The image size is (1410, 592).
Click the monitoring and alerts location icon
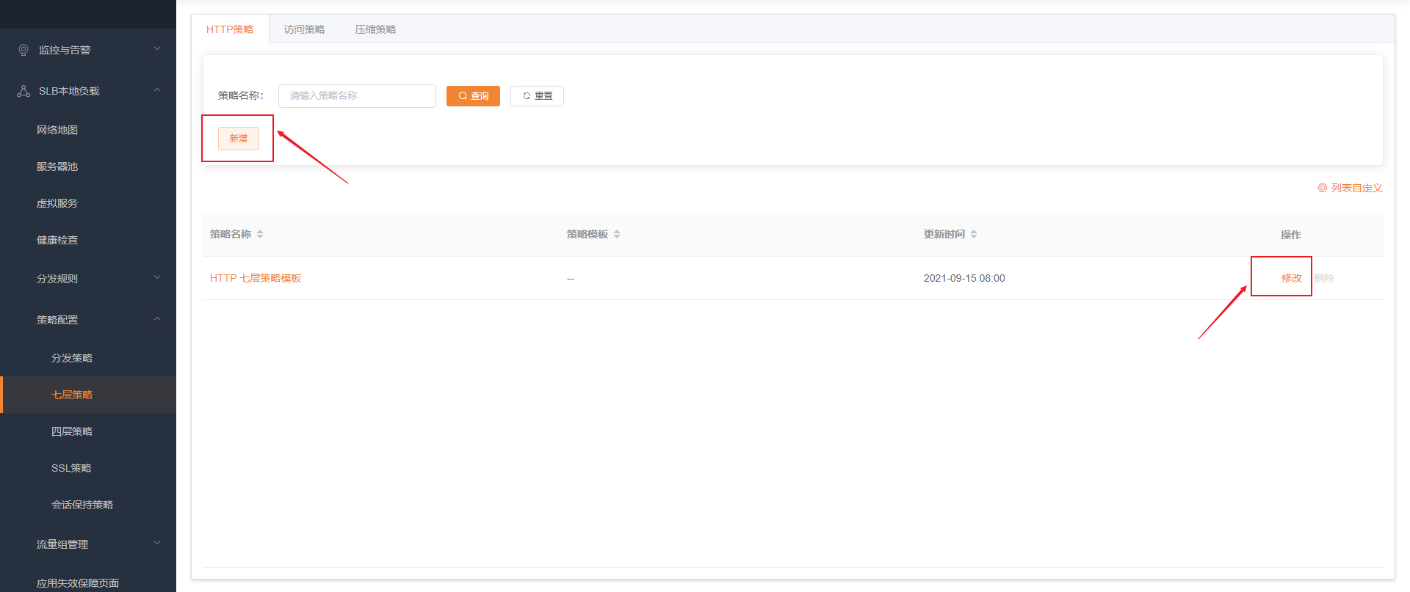tap(23, 50)
